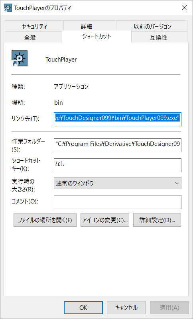Switch to the 互換性 tab
Viewport: 193px width, 319px height.
click(x=160, y=37)
